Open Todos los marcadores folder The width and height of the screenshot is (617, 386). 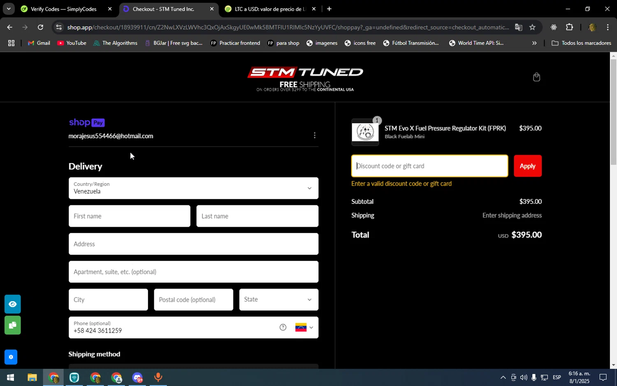(x=581, y=43)
